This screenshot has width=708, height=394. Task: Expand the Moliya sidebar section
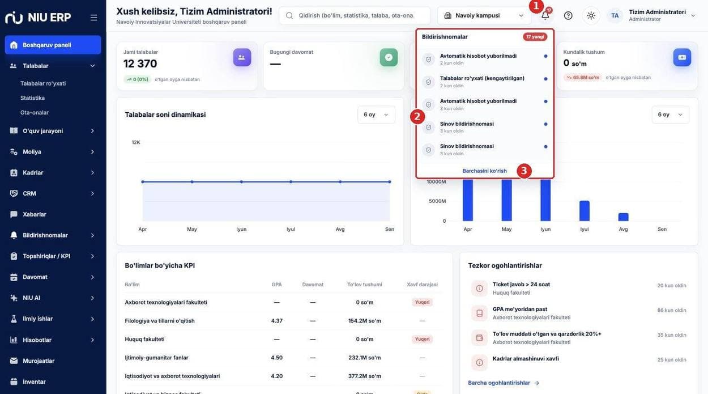tap(53, 151)
